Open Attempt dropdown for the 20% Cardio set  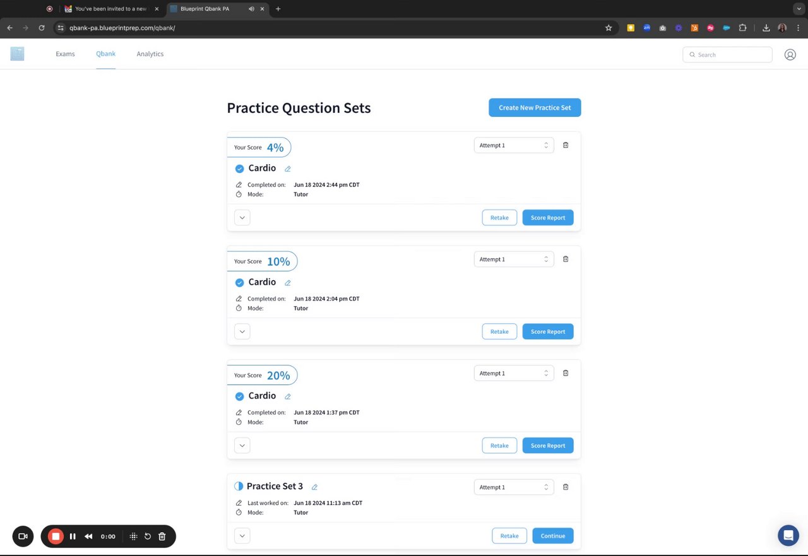pyautogui.click(x=514, y=374)
